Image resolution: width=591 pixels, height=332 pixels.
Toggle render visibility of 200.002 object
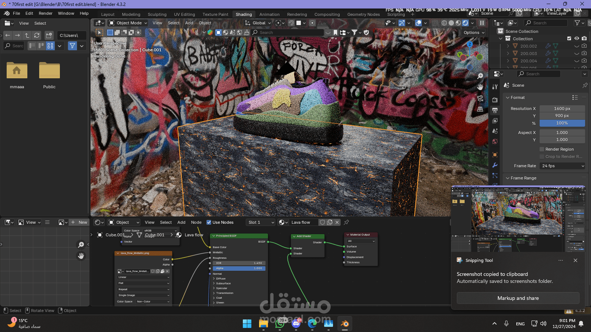[584, 46]
